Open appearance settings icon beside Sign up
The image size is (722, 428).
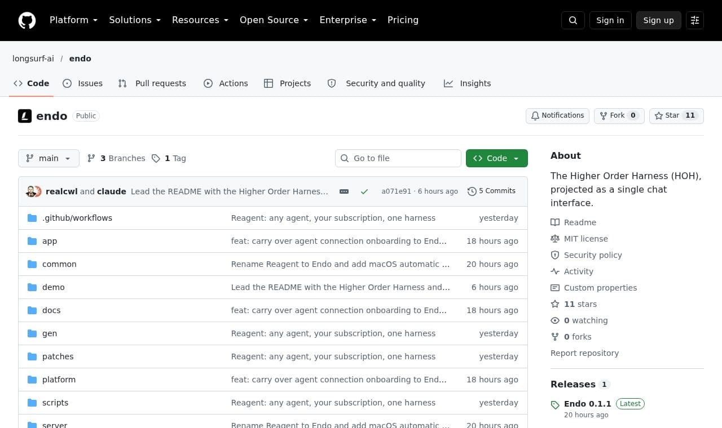[695, 20]
